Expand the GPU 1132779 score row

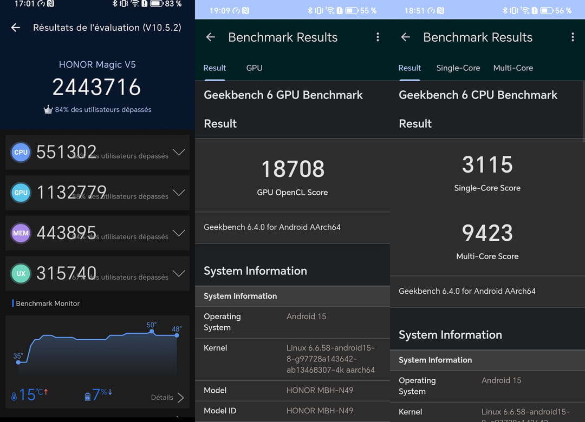click(178, 193)
